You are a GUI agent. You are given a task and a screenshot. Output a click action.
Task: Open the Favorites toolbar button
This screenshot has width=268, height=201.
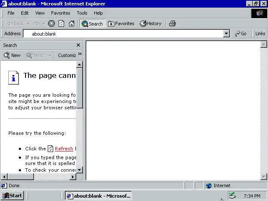click(x=121, y=23)
